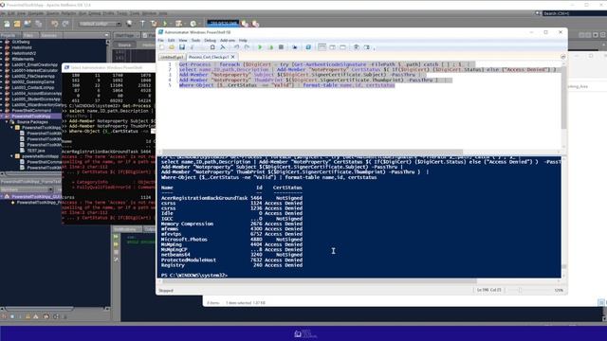
Task: Switch to NetBeans Files tab
Action: 28,35
